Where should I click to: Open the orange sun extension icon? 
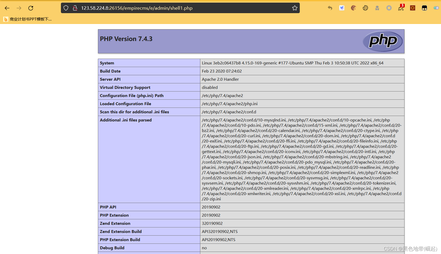[x=412, y=8]
